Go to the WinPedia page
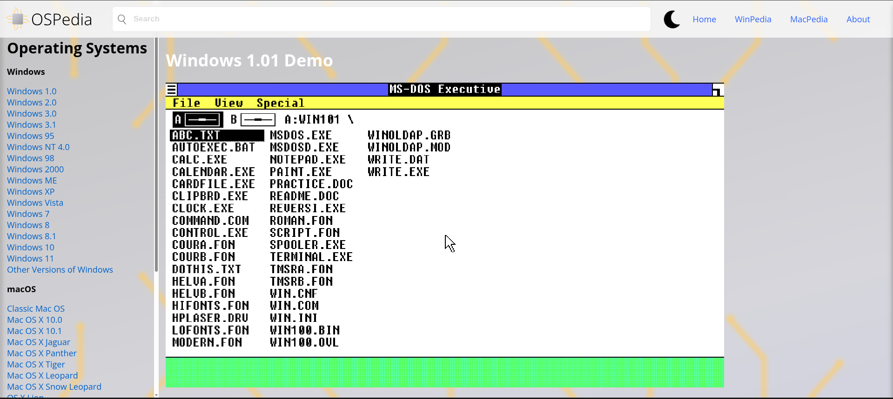 (752, 20)
